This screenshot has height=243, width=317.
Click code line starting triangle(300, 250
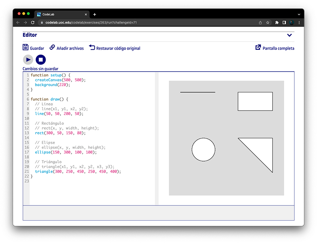(x=78, y=171)
